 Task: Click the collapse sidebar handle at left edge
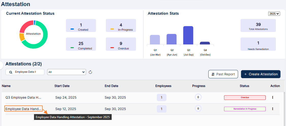(1, 65)
